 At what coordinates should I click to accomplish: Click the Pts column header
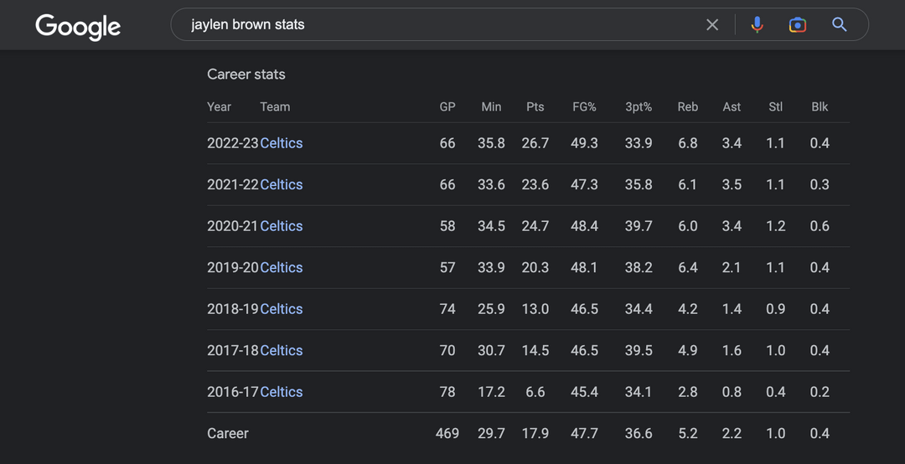pyautogui.click(x=535, y=107)
